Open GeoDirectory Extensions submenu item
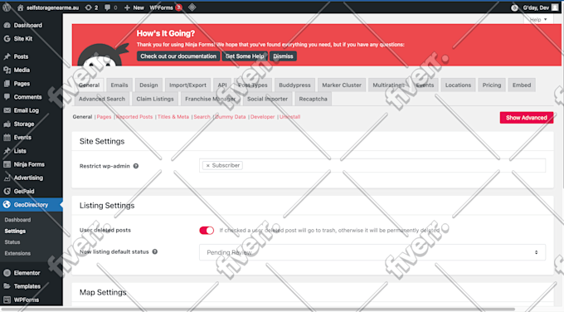 pyautogui.click(x=17, y=253)
